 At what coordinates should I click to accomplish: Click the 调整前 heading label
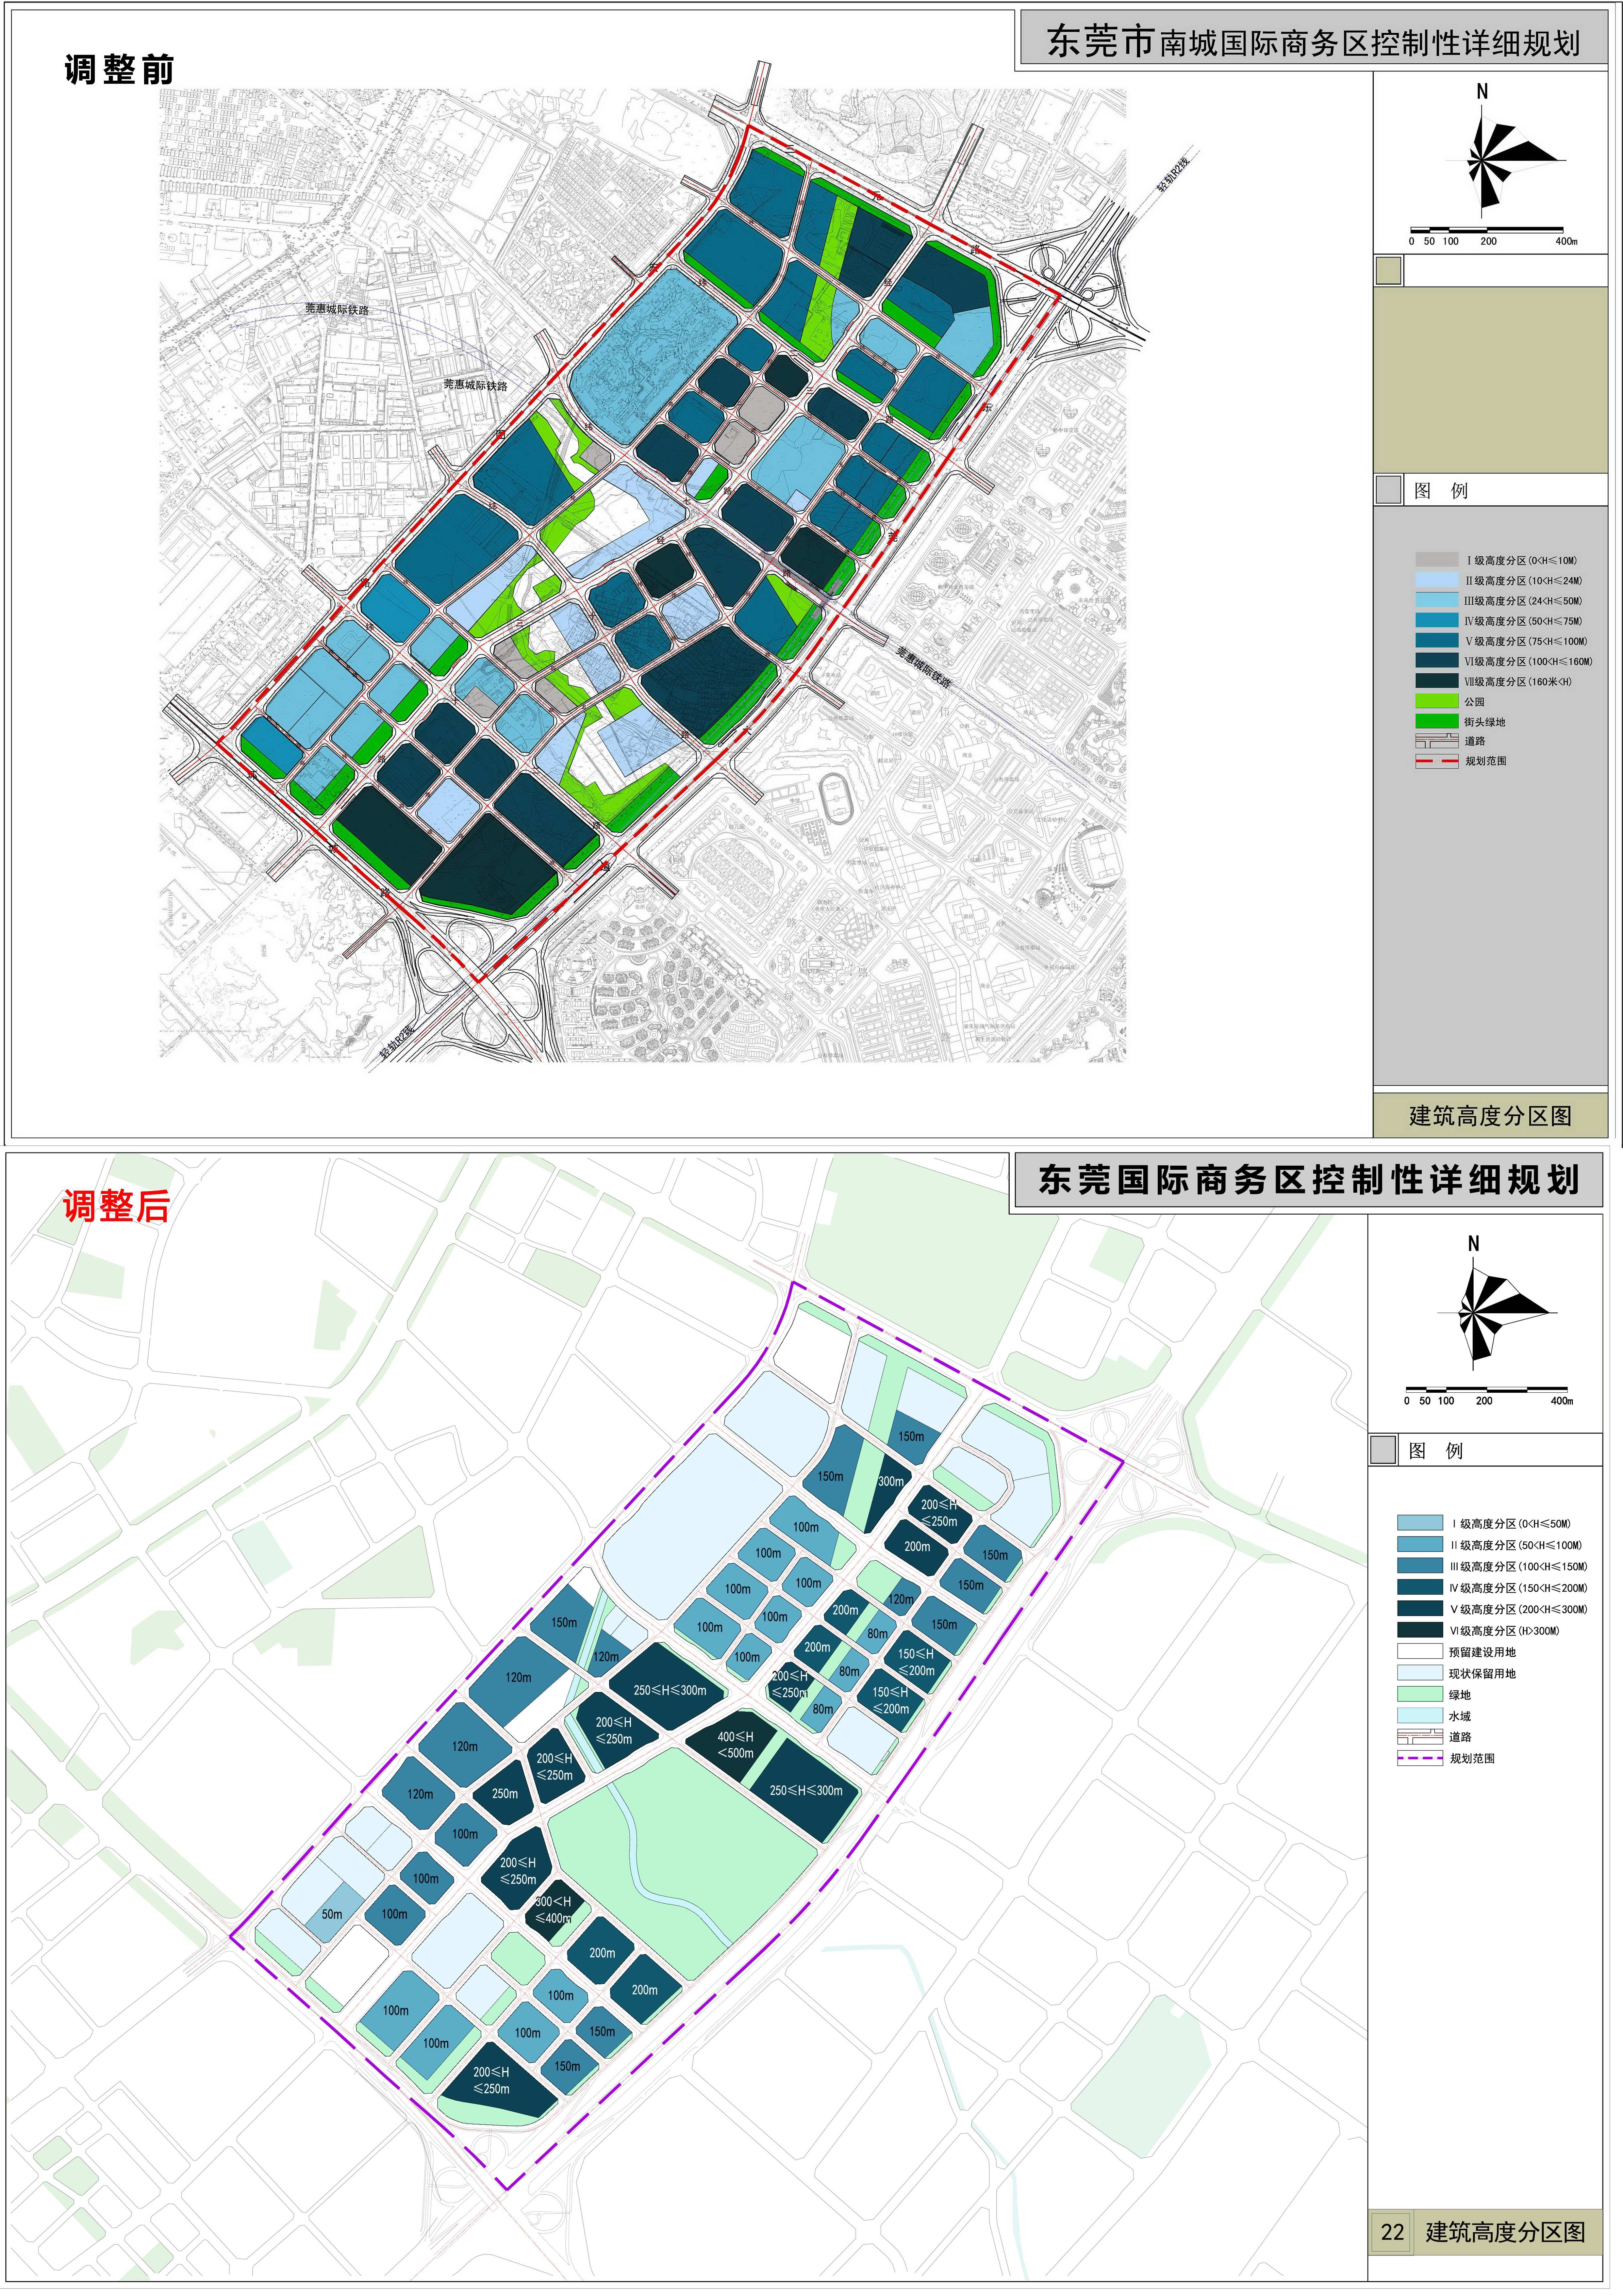(119, 70)
